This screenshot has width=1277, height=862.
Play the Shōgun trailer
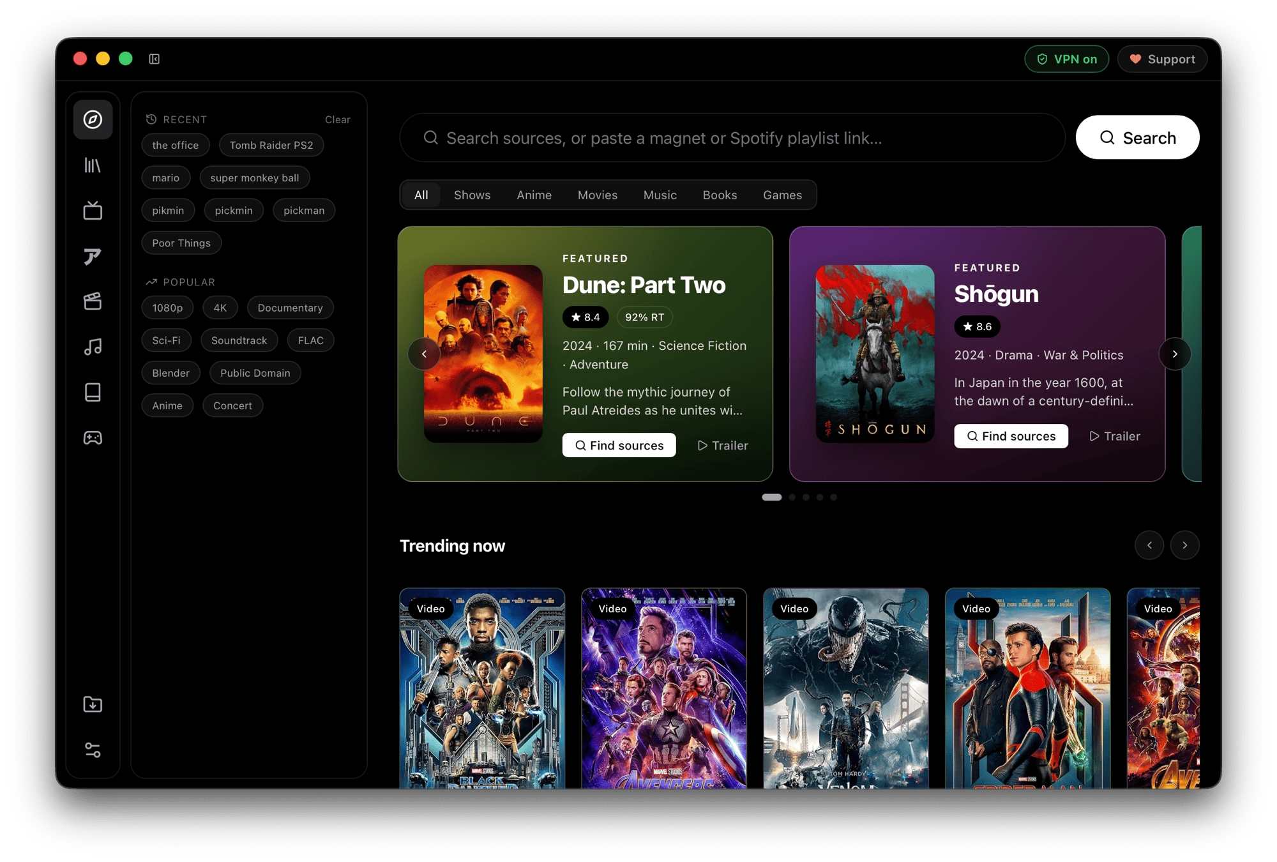[1114, 436]
